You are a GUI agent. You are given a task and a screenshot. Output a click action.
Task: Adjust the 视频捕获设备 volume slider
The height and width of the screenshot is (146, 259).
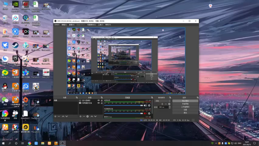[x=124, y=113]
